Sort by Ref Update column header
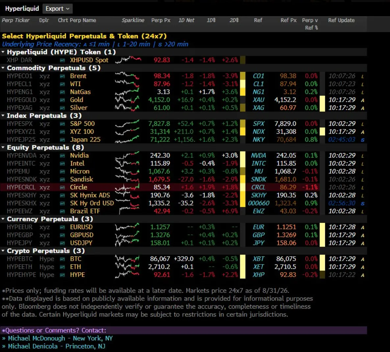The width and height of the screenshot is (390, 352). click(341, 20)
